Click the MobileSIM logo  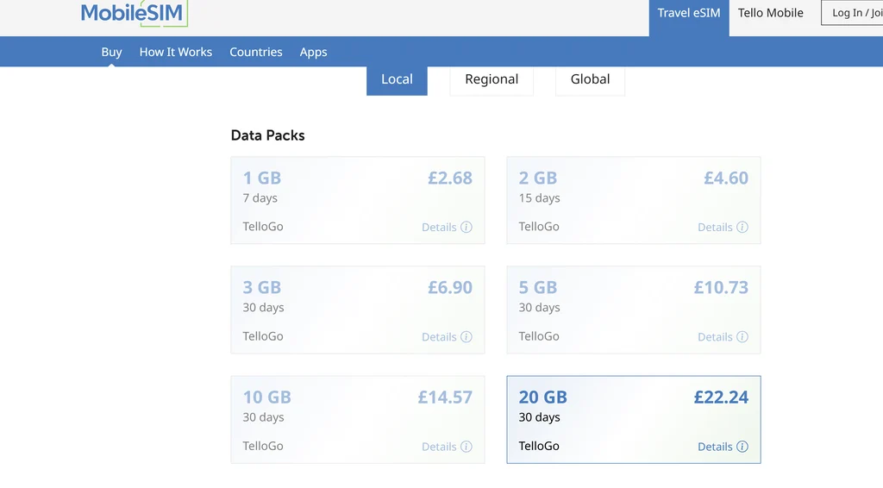click(x=133, y=13)
